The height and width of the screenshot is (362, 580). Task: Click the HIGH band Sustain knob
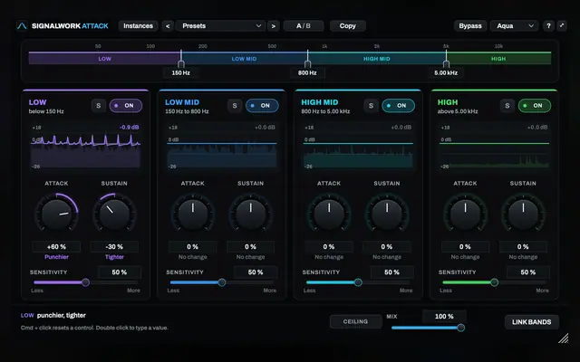(523, 214)
